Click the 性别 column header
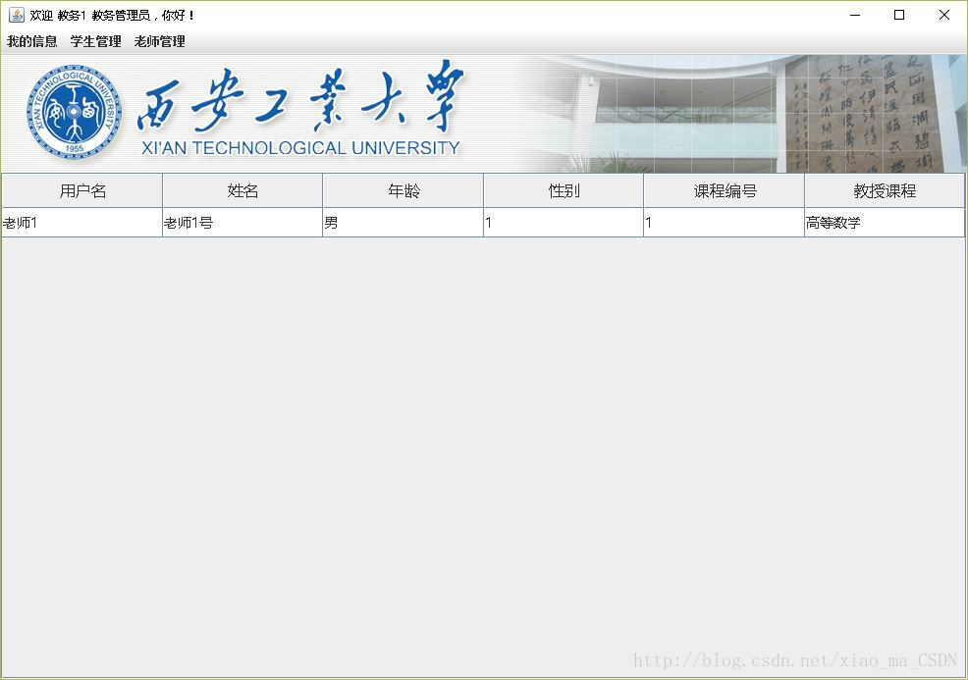968x680 pixels. (x=564, y=190)
